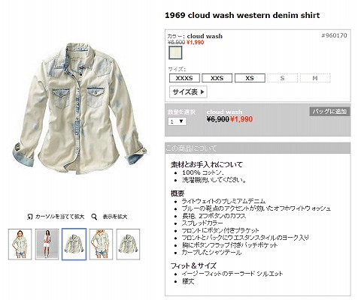View first thumbnail of model front
The height and width of the screenshot is (300, 358).
pyautogui.click(x=20, y=244)
